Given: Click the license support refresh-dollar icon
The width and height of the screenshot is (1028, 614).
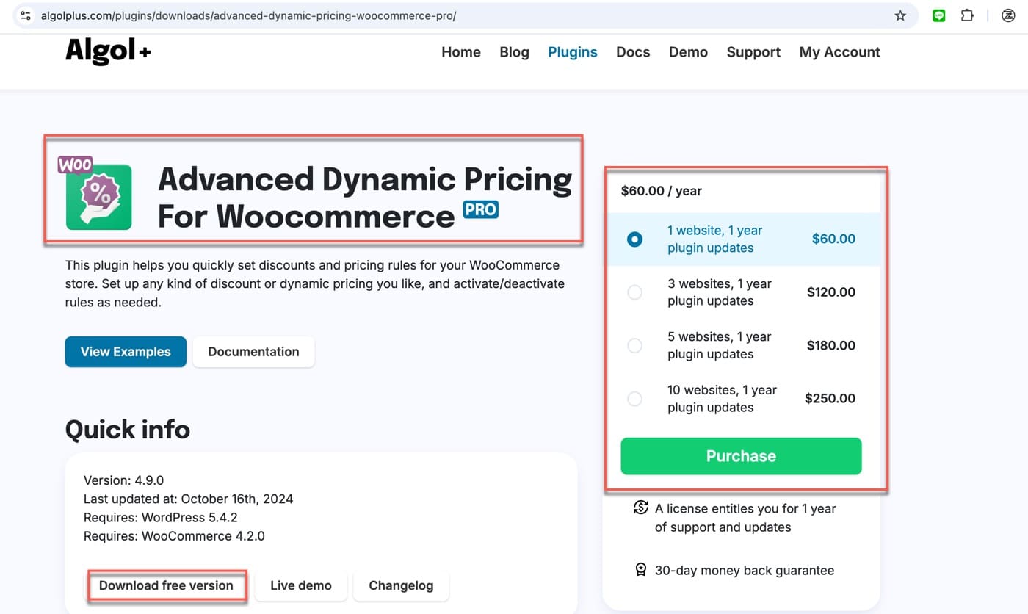Looking at the screenshot, I should point(640,508).
